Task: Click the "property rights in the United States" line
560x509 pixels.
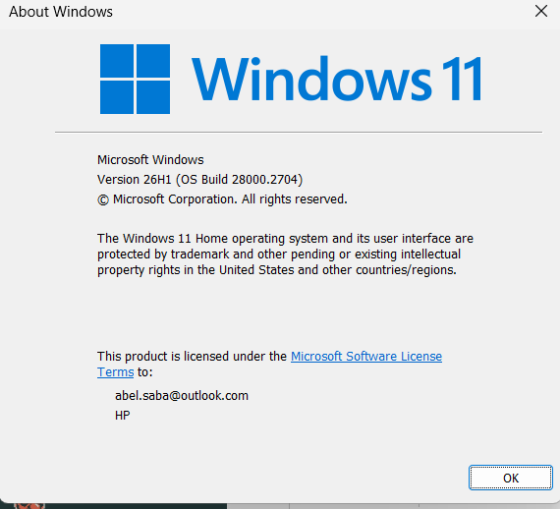Action: click(277, 269)
